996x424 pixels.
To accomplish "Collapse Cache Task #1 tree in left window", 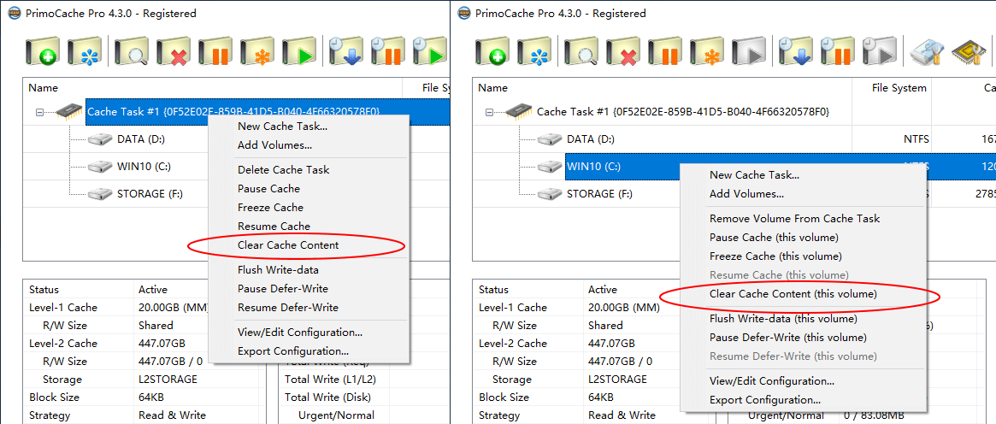I will click(x=39, y=112).
